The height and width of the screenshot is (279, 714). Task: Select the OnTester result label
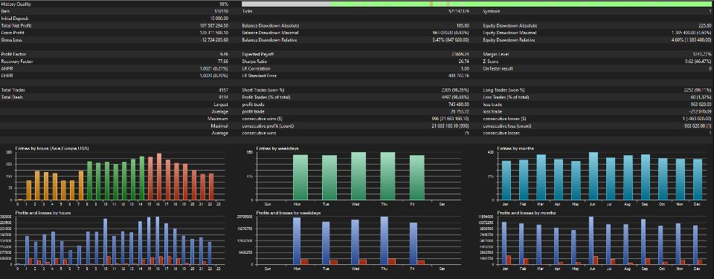(x=498, y=68)
